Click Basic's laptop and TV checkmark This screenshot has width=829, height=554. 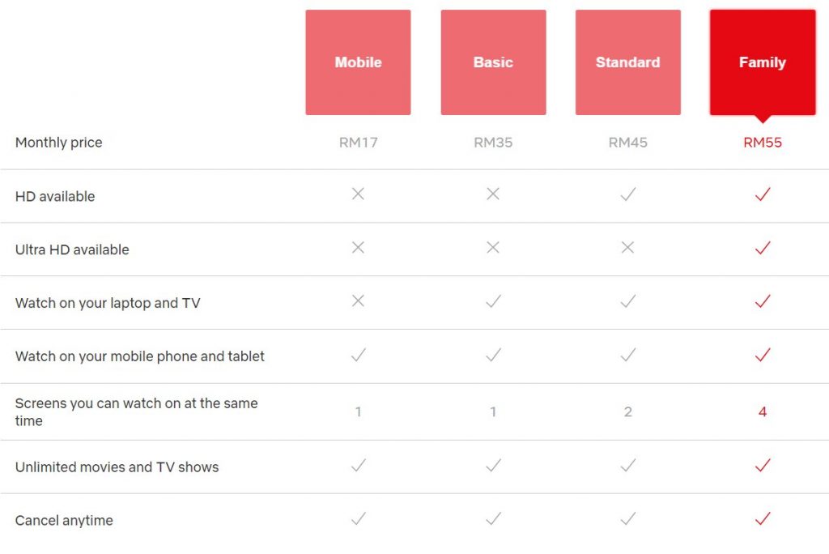493,301
